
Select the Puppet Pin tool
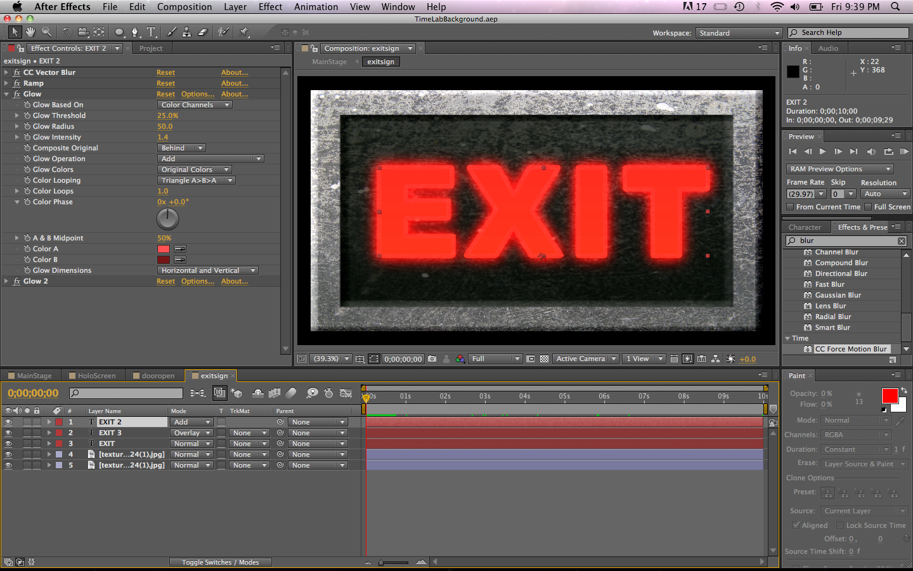pos(244,32)
